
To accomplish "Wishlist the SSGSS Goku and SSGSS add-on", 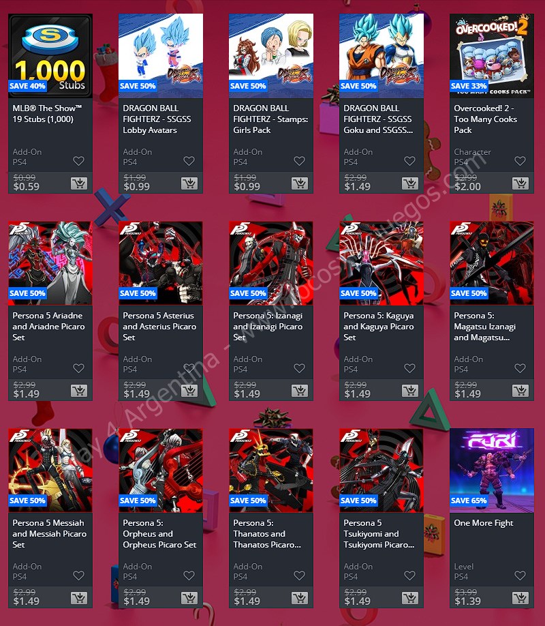I will click(x=409, y=161).
